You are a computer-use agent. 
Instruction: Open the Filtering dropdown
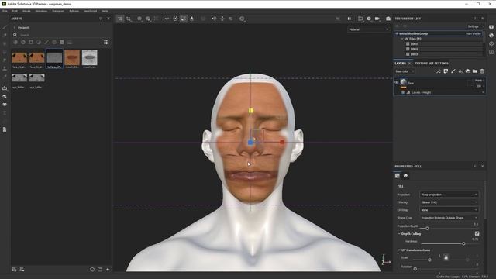[x=449, y=202]
